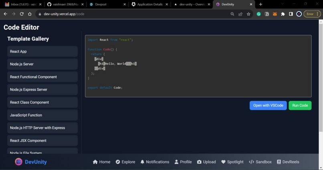Open Sandbox in bottom navigation

click(x=260, y=162)
